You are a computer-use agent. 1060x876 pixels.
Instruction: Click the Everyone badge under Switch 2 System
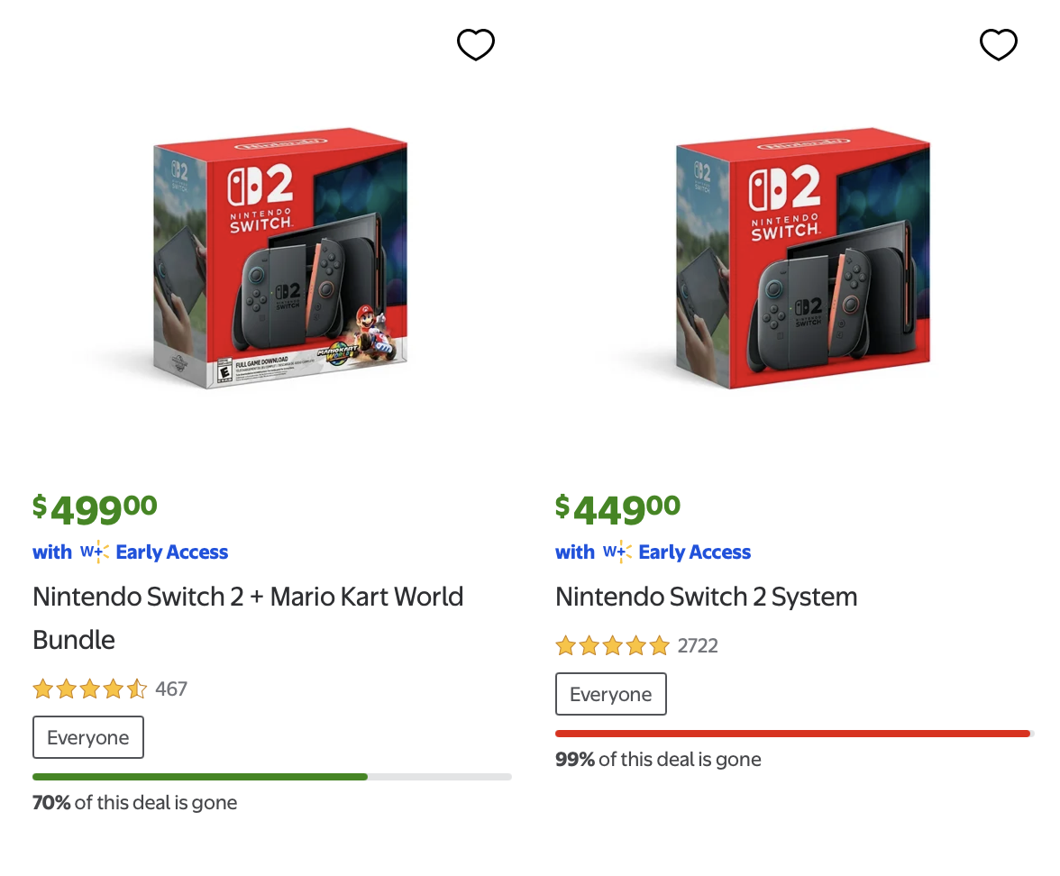(x=611, y=694)
